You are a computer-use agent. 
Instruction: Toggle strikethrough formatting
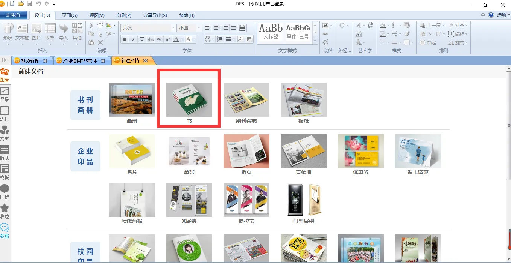(x=151, y=39)
